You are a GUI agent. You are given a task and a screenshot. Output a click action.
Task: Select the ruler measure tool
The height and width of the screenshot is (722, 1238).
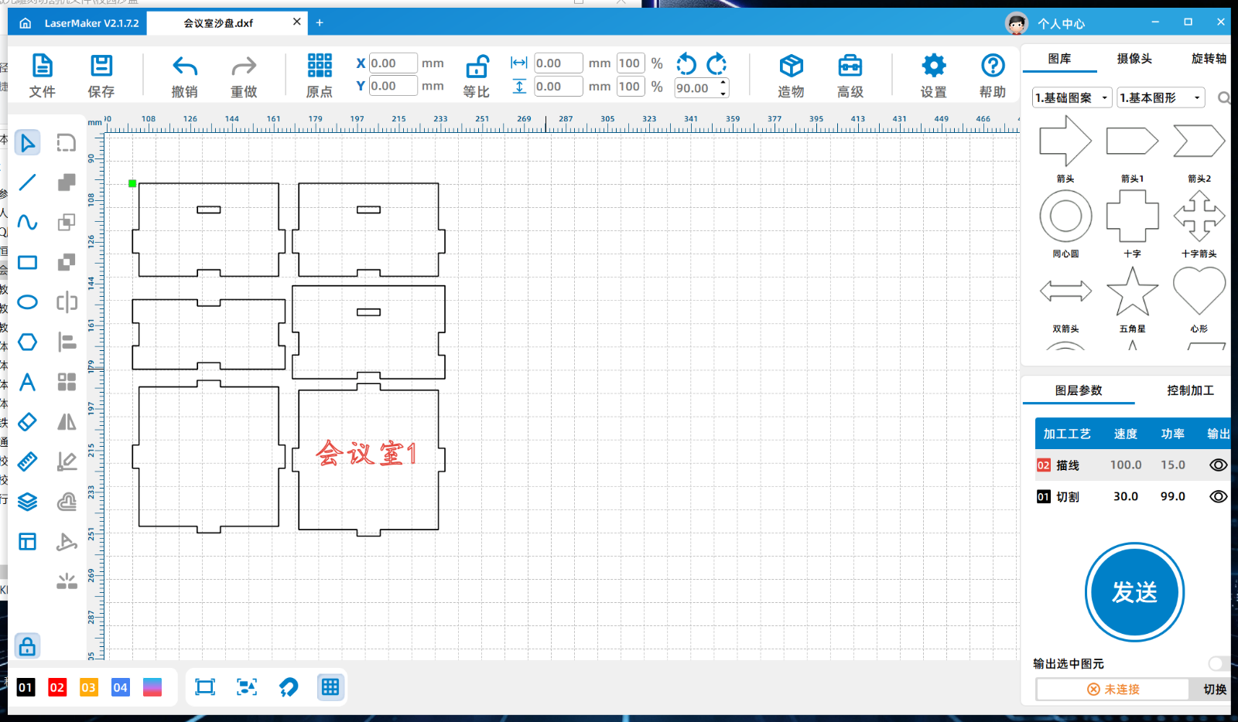click(27, 461)
